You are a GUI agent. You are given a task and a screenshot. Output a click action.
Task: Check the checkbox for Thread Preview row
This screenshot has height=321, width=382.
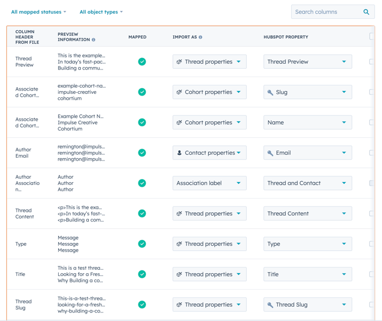coord(372,61)
